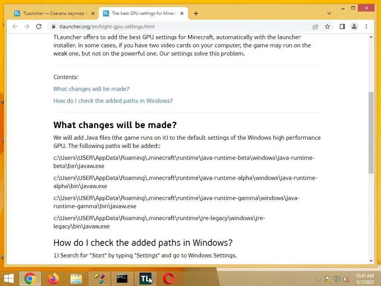381x286 pixels.
Task: Open the network tray icon
Action: coord(337,279)
